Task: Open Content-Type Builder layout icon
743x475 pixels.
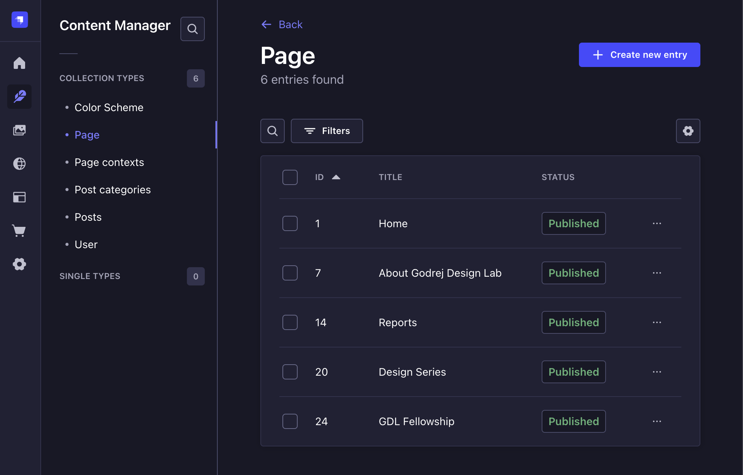Action: pyautogui.click(x=19, y=197)
